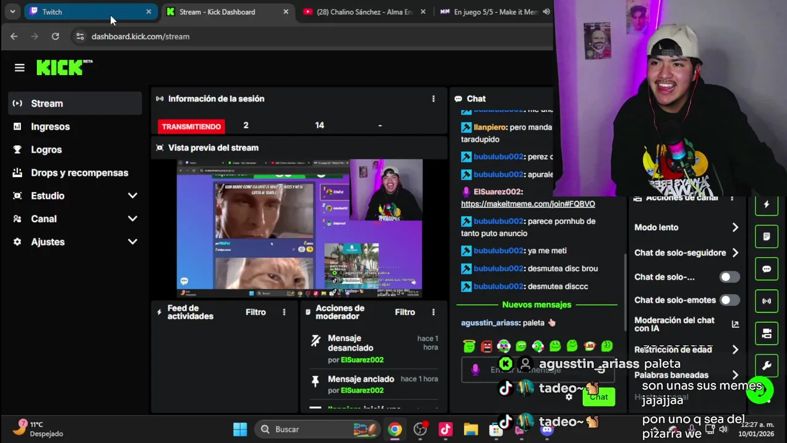787x443 pixels.
Task: Click the green Chat send button
Action: (599, 397)
